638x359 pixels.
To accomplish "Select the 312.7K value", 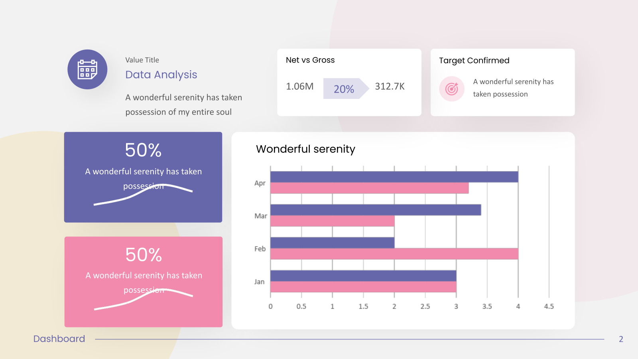I will coord(390,86).
